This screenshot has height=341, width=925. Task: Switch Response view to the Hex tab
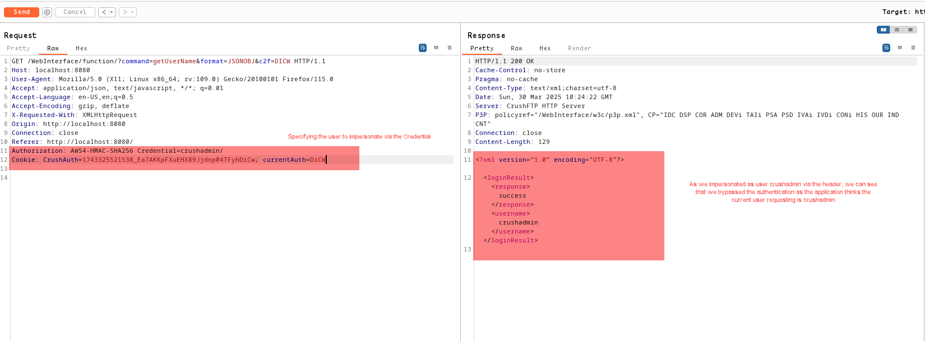(x=545, y=48)
